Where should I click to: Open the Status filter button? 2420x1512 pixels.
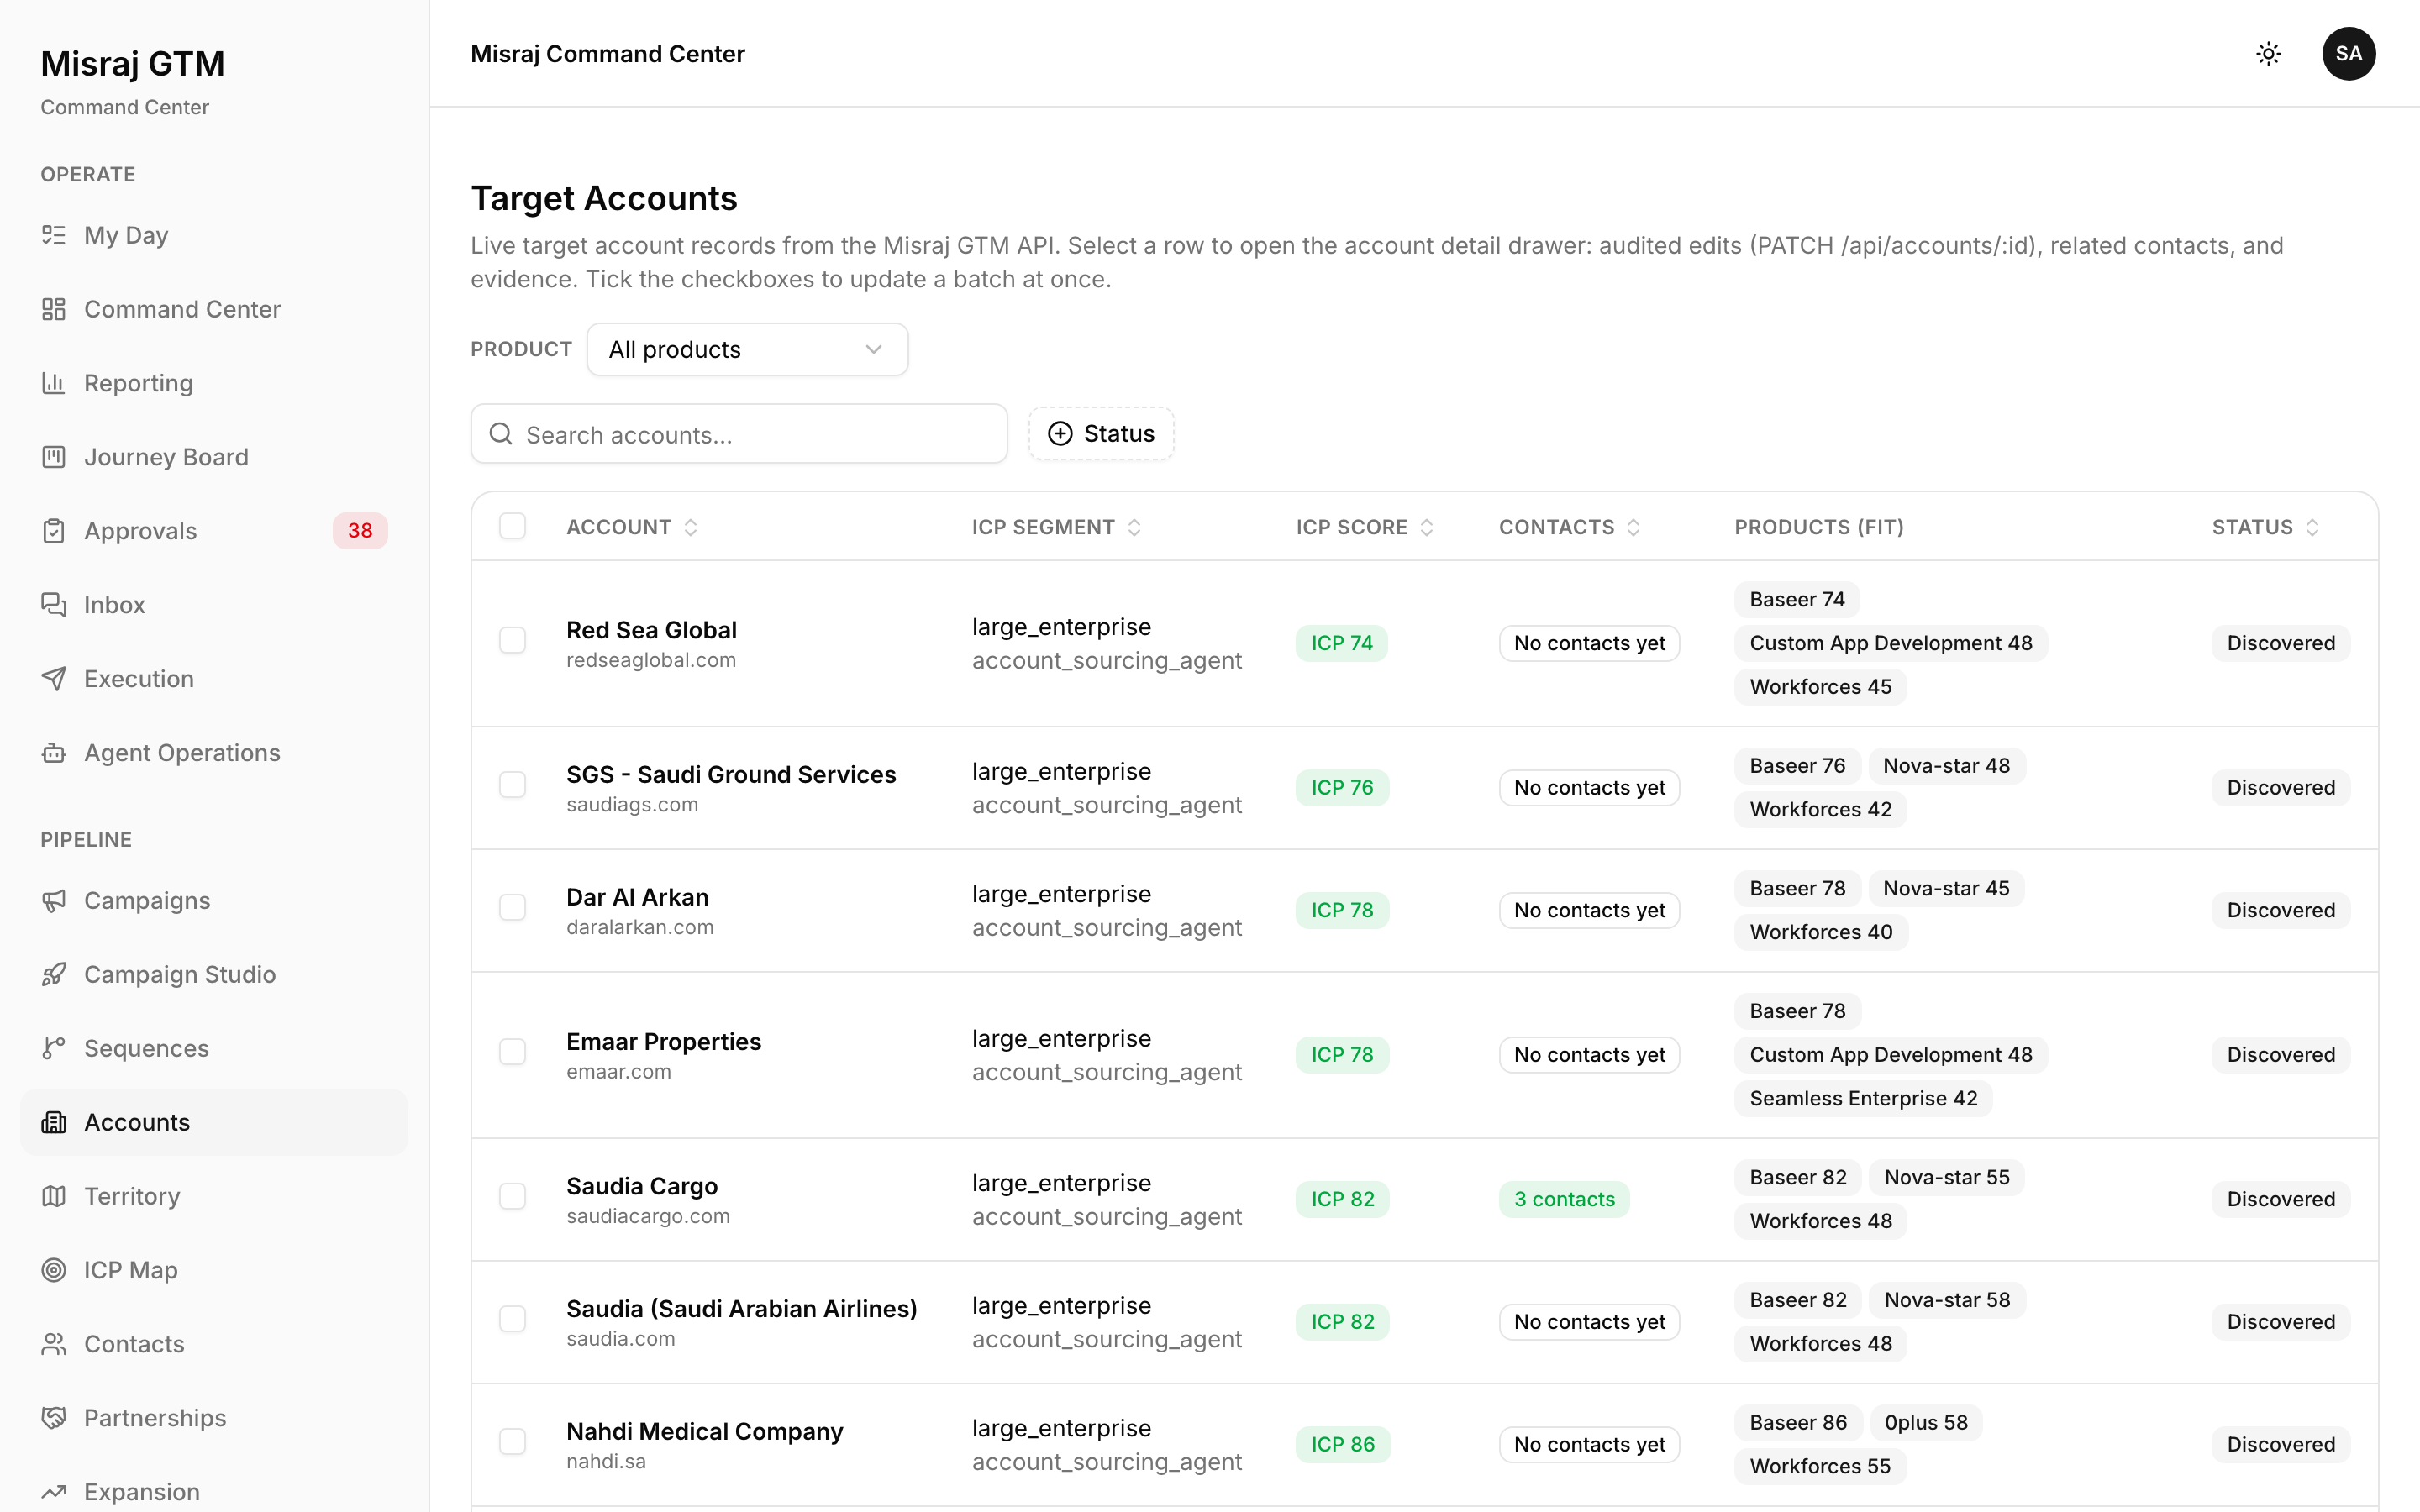pyautogui.click(x=1101, y=433)
